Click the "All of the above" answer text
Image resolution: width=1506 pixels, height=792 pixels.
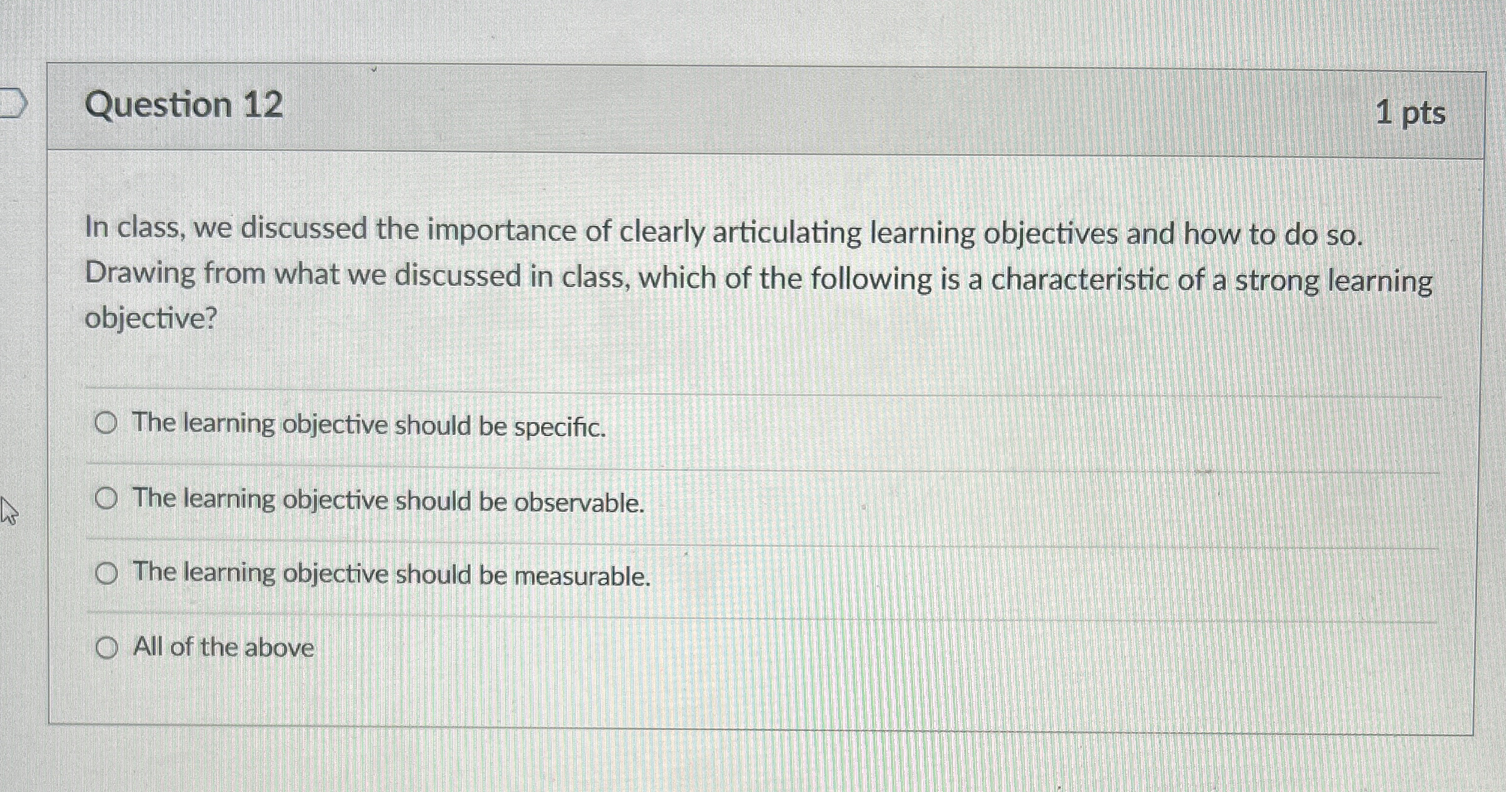[222, 647]
